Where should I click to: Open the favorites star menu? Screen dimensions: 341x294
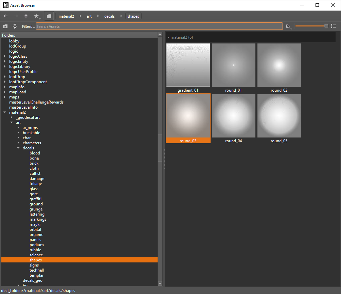click(37, 16)
